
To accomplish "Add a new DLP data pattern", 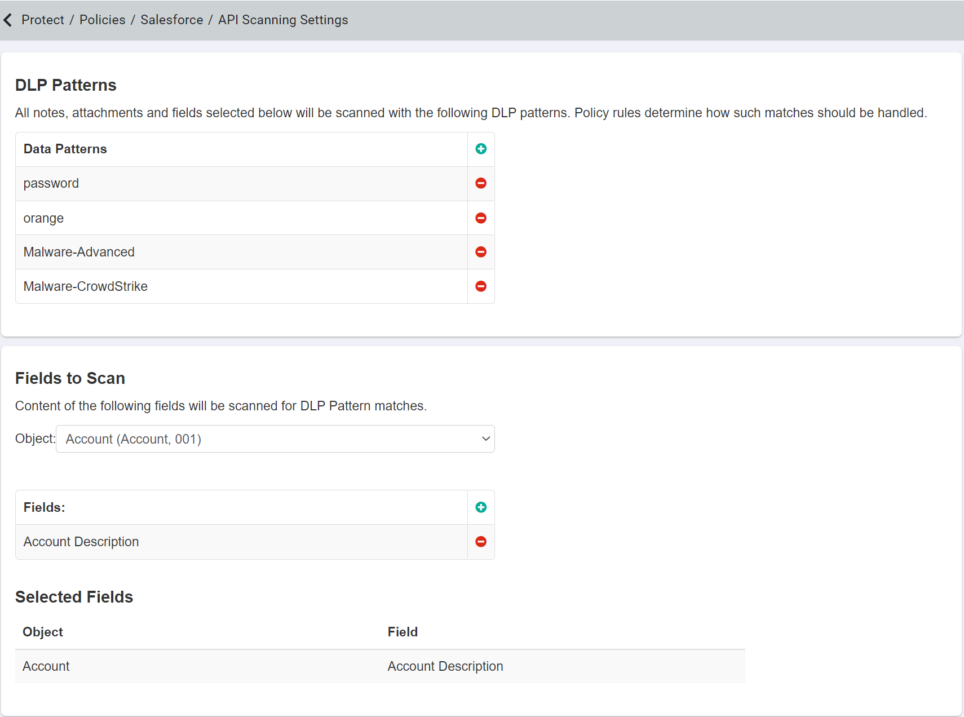I will click(x=480, y=149).
